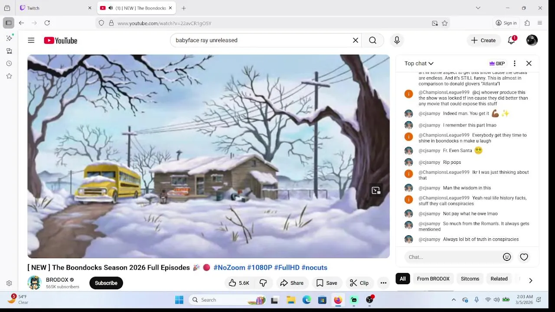This screenshot has width=555, height=312.
Task: Click the Firefox Sign in button
Action: [x=506, y=23]
